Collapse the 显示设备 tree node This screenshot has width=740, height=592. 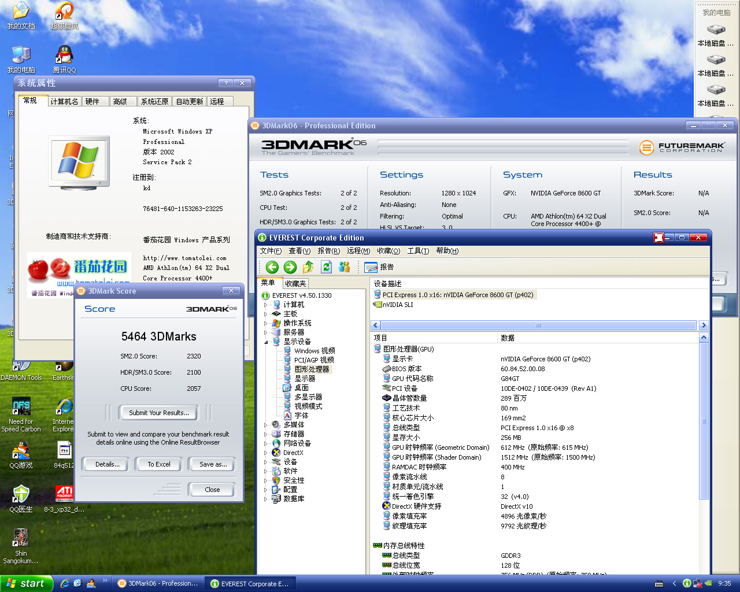point(266,342)
